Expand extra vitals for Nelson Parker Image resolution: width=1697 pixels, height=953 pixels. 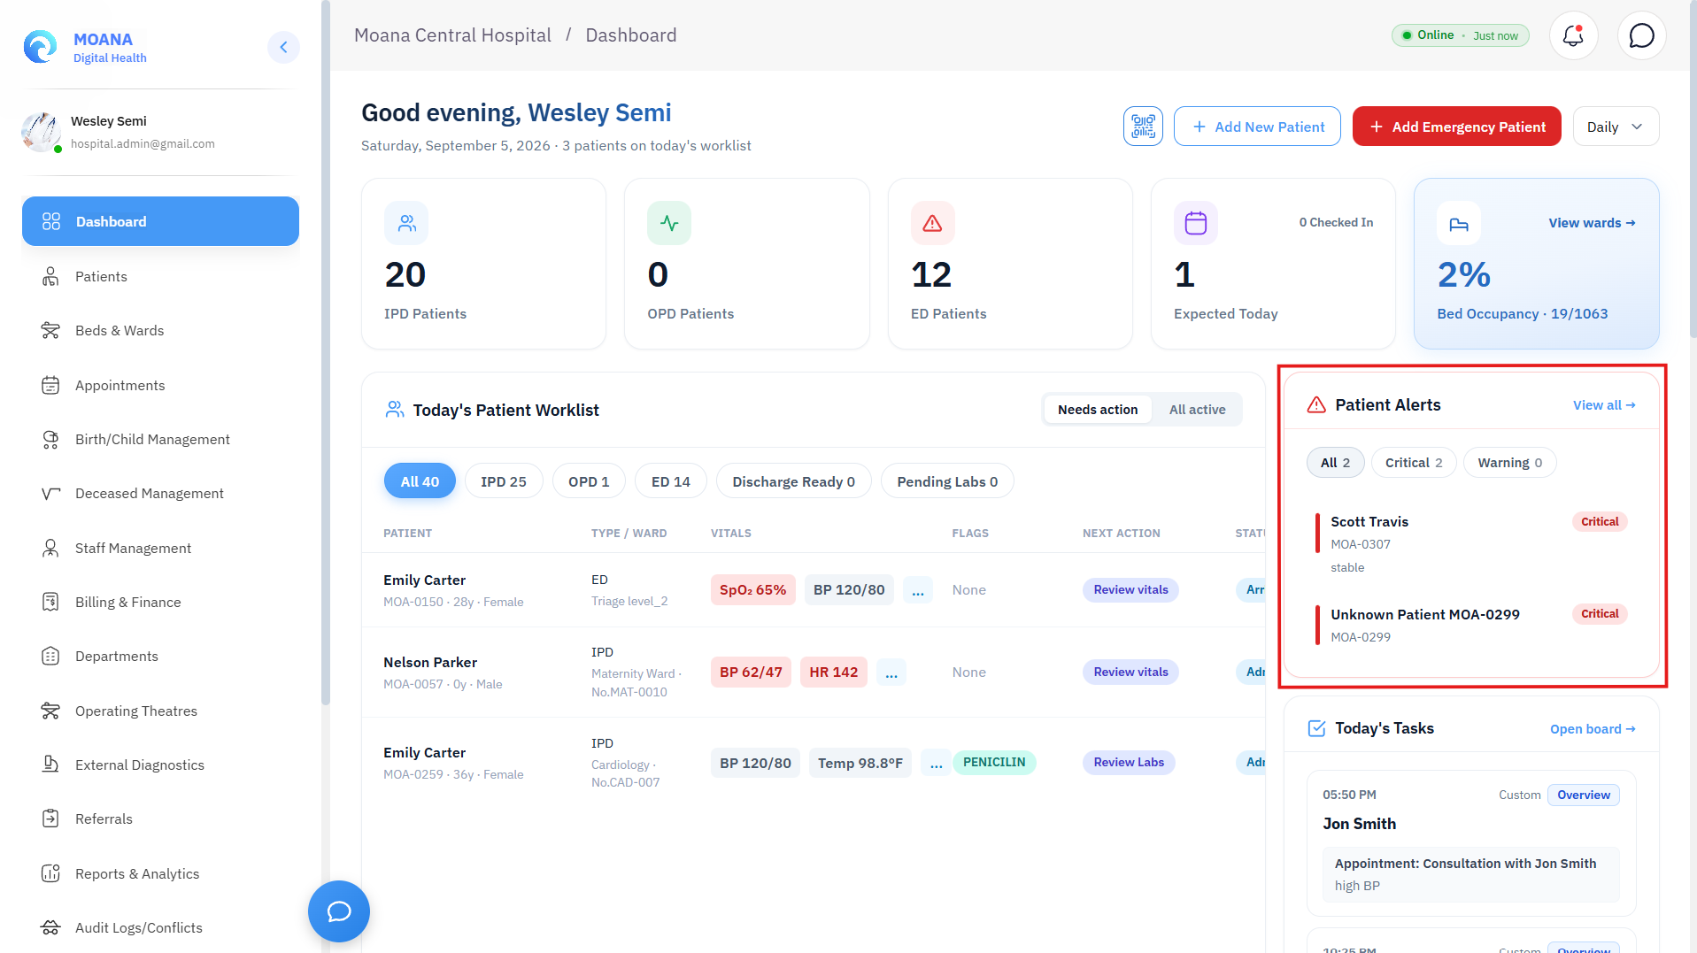(x=891, y=672)
